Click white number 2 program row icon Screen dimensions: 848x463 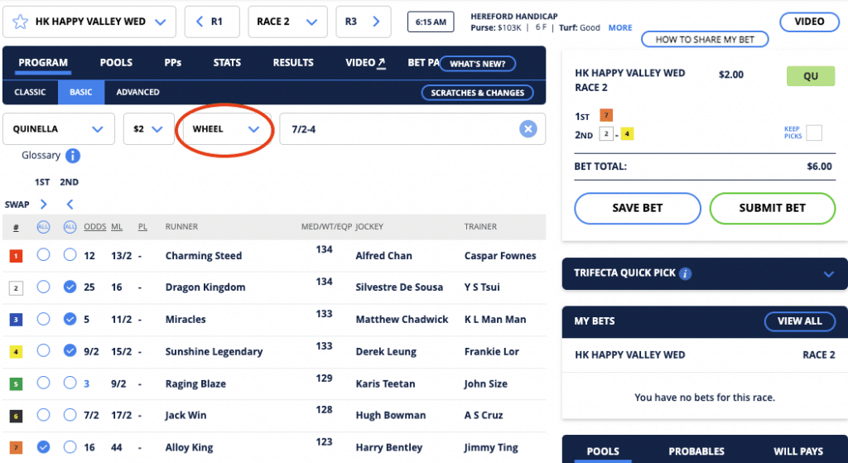coord(17,288)
